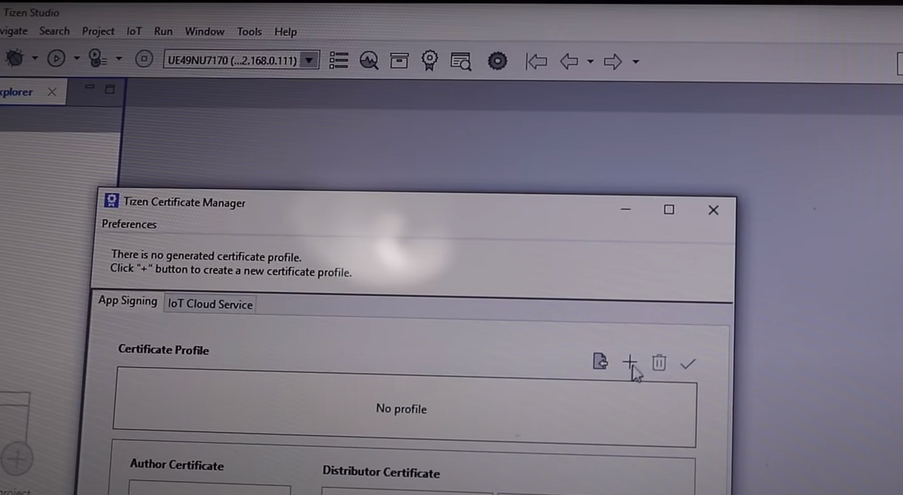Image resolution: width=903 pixels, height=495 pixels.
Task: Open Certificate Manager ribbon badge icon
Action: (429, 60)
